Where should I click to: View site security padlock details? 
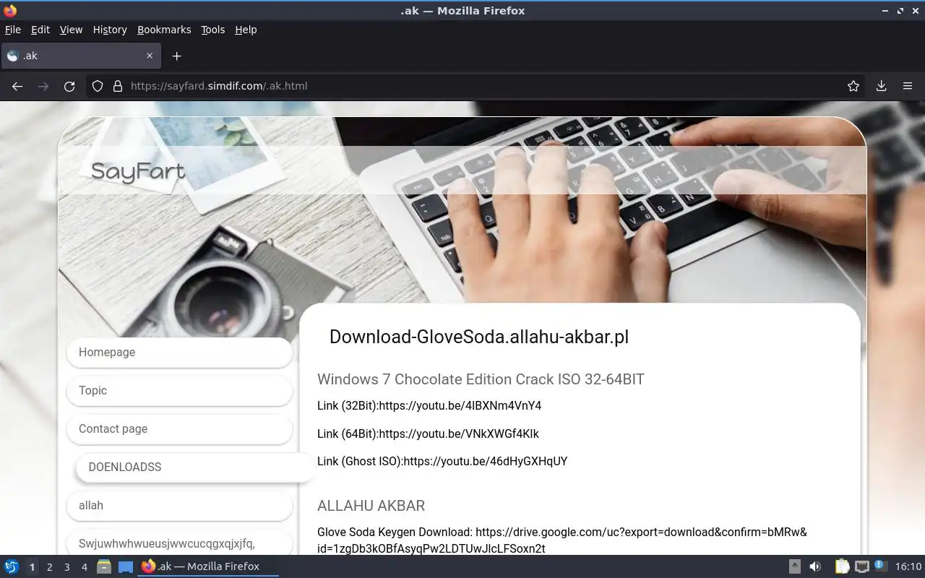tap(118, 86)
